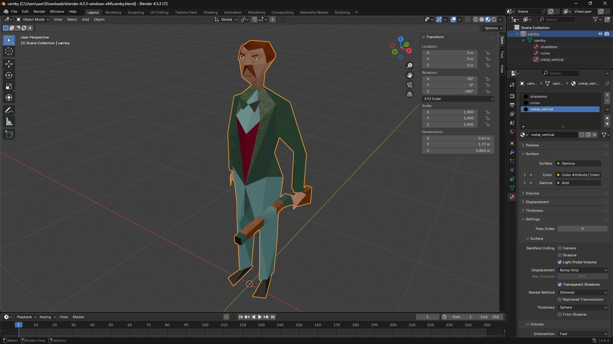
Task: Click the Pass Index value slider
Action: (582, 229)
